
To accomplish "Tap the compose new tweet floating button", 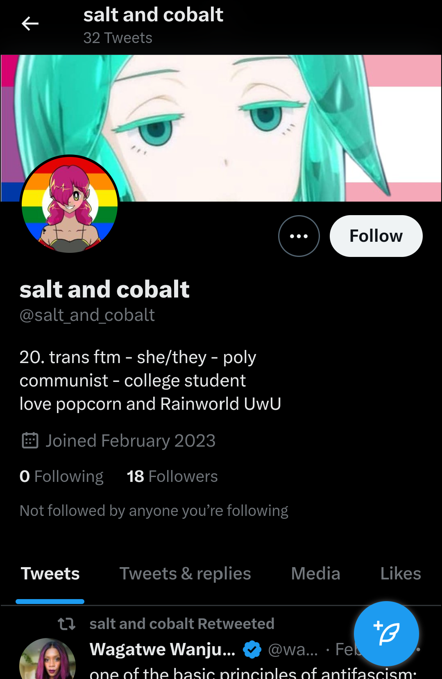I will pyautogui.click(x=386, y=634).
